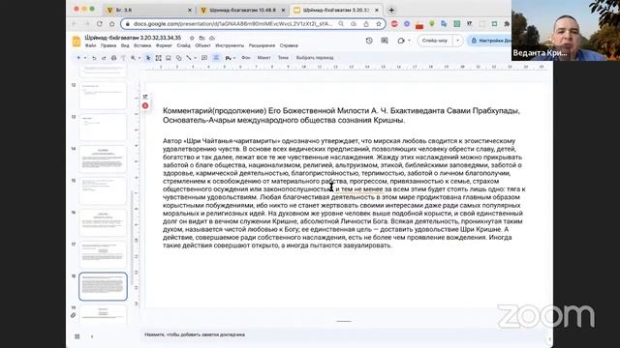This screenshot has width=620, height=348.
Task: Click the undo arrow in toolbar
Action: click(94, 58)
